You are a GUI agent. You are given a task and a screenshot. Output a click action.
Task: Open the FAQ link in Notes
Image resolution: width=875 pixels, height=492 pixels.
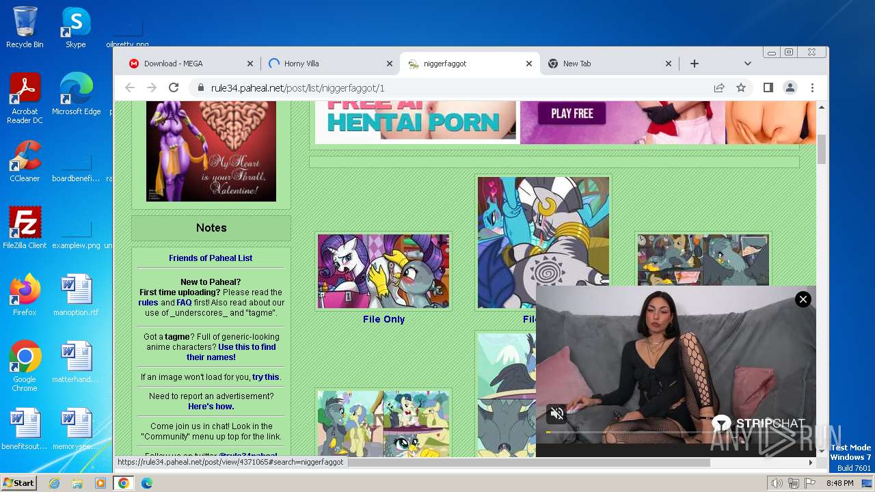pyautogui.click(x=184, y=302)
